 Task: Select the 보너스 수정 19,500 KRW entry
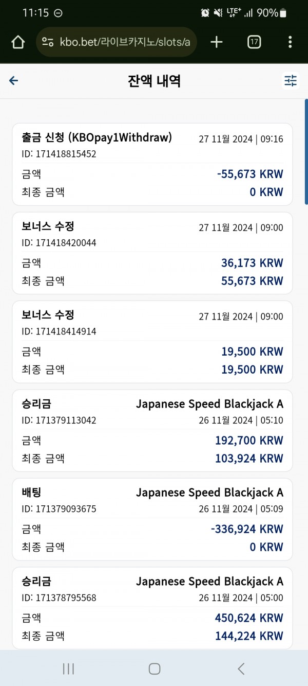[x=152, y=342]
